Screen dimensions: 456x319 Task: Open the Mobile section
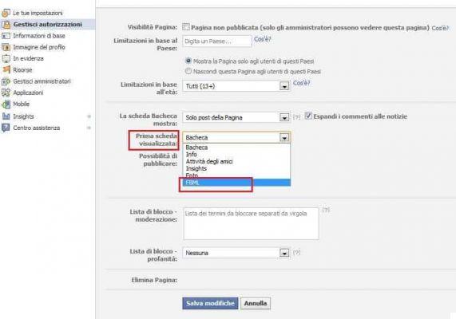pos(22,104)
